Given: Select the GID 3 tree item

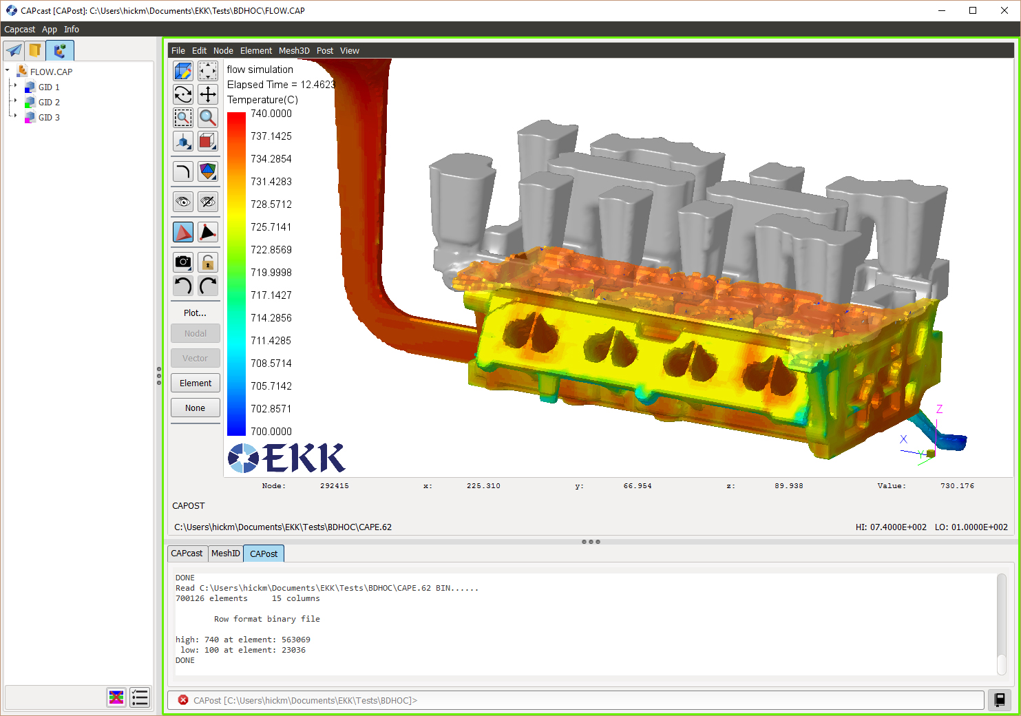Looking at the screenshot, I should click(49, 118).
